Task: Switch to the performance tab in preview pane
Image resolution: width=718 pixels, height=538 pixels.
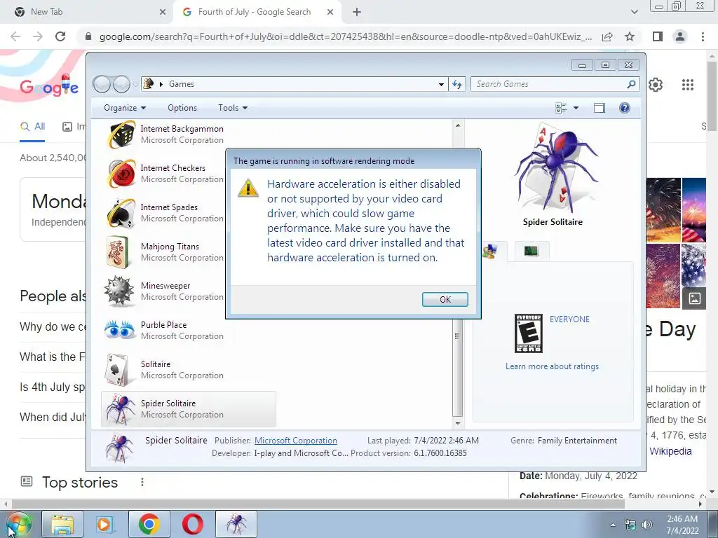Action: pos(531,251)
